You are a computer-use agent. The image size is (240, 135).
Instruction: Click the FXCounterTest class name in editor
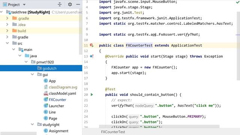[x=139, y=45]
